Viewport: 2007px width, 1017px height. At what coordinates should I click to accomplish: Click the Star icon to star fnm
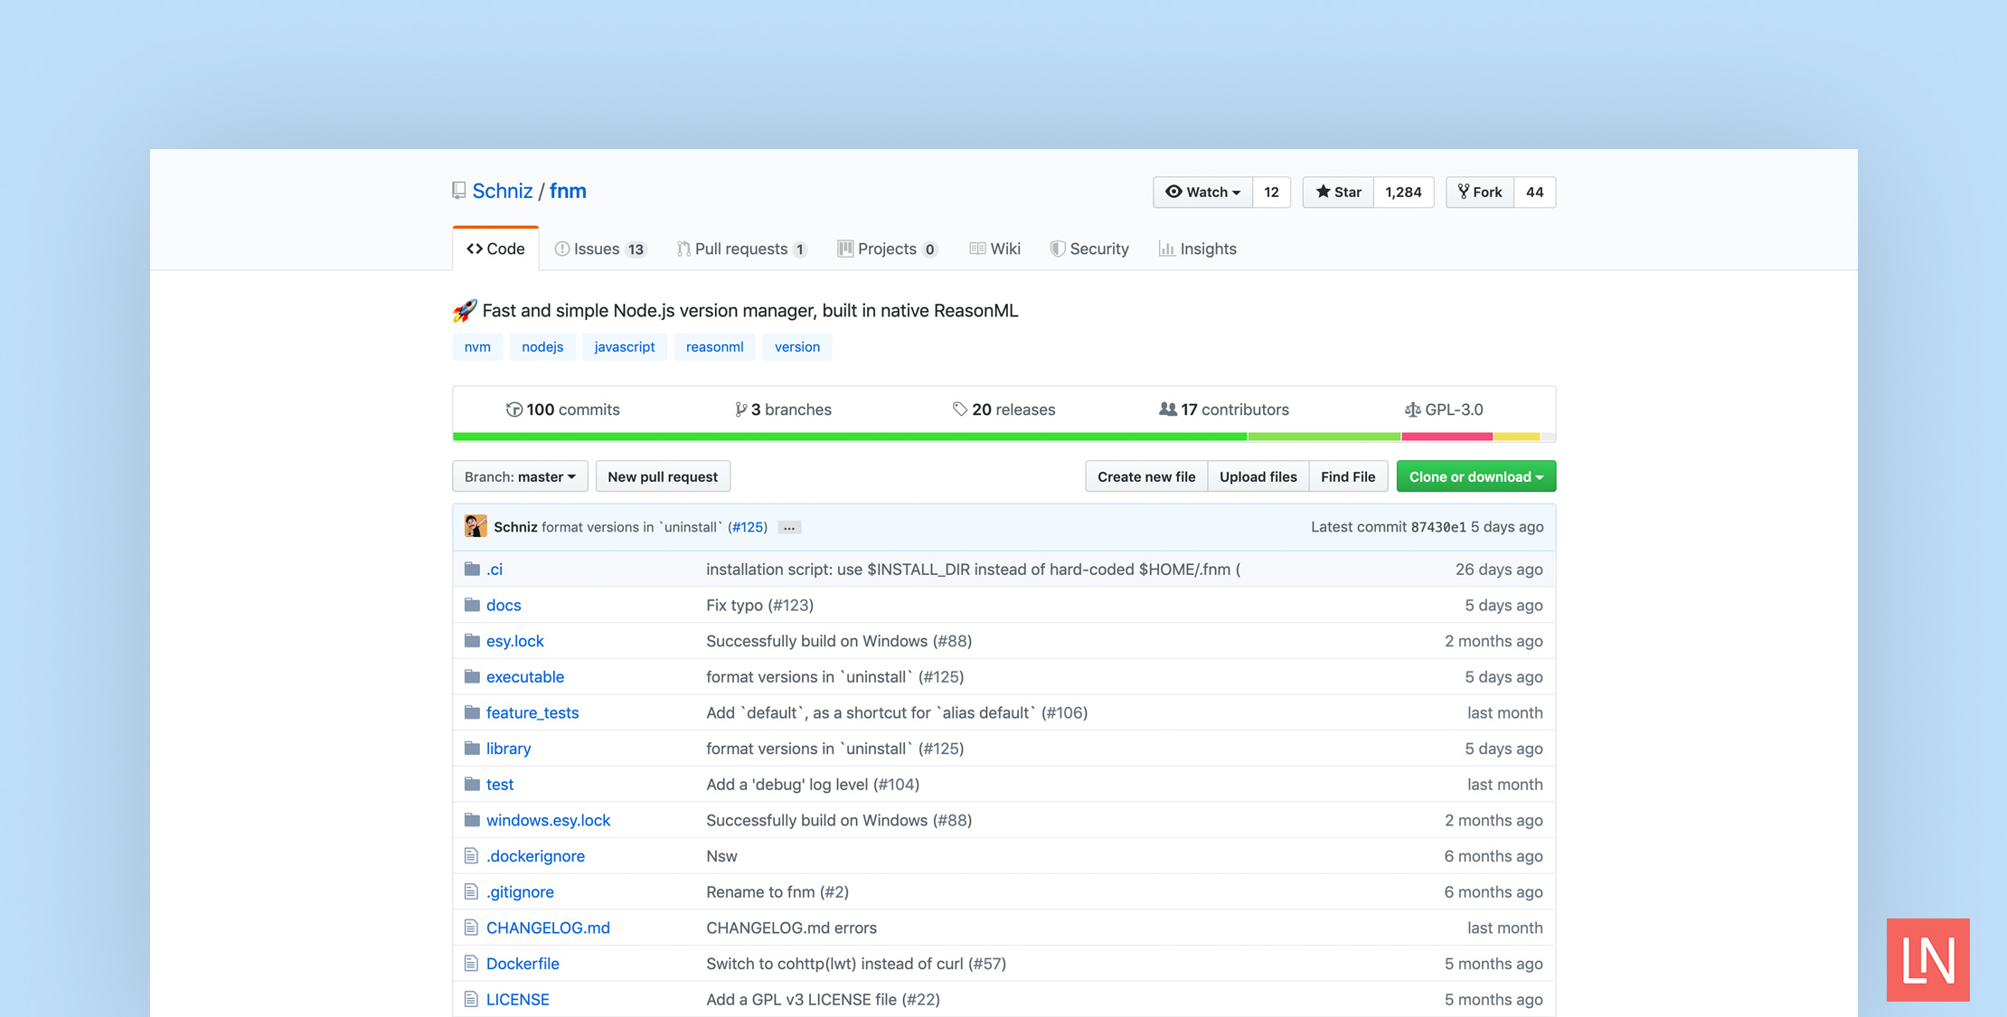click(x=1325, y=192)
